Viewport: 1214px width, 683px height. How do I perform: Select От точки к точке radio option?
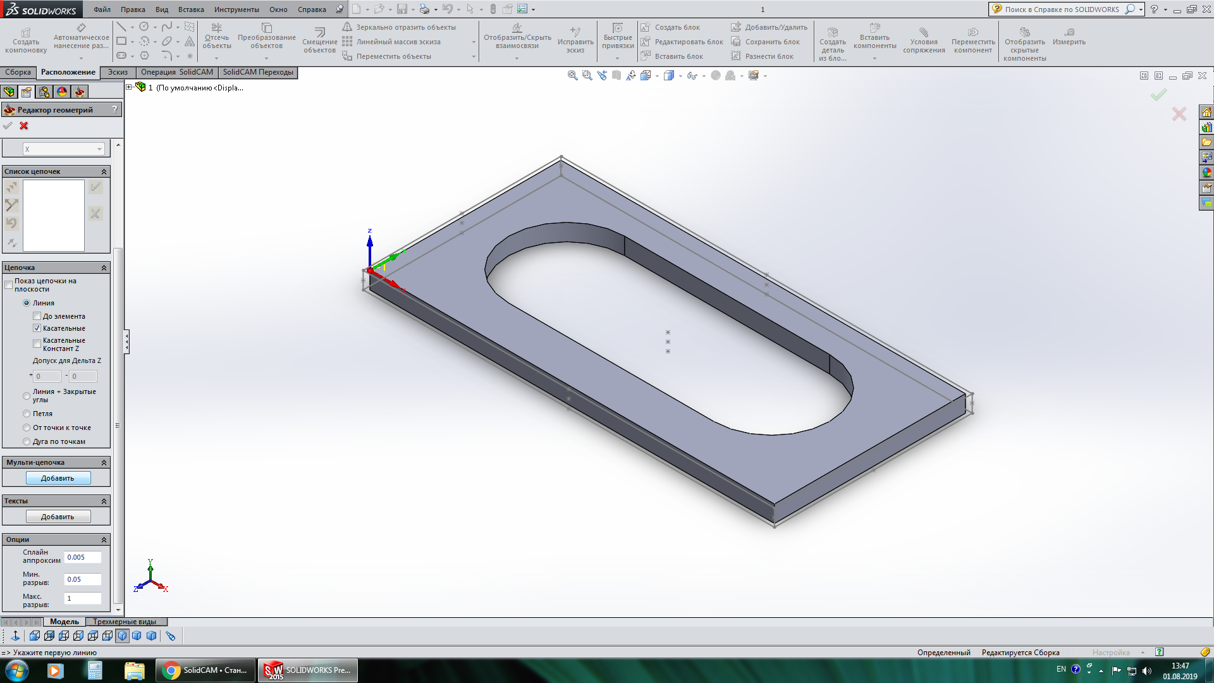point(27,428)
